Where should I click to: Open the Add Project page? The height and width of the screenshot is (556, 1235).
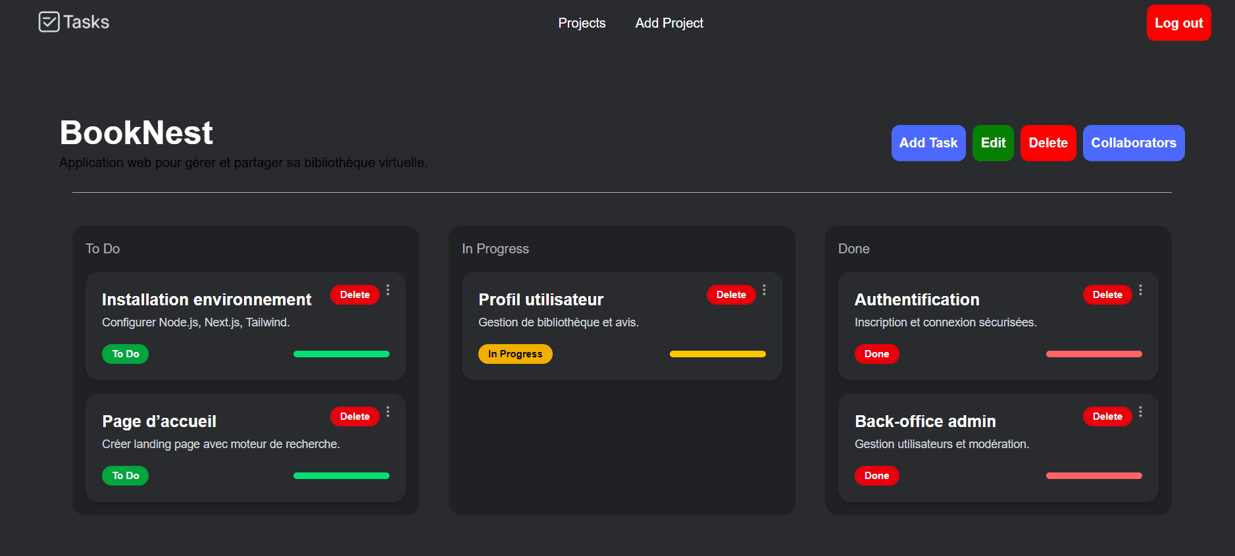[x=669, y=23]
